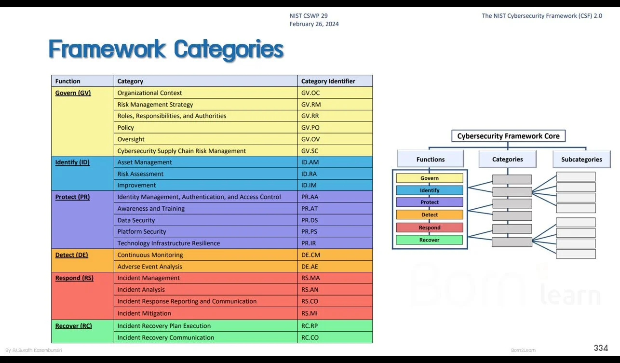Screen dimensions: 620x363
Task: Click the Function column header
Action: (x=82, y=81)
